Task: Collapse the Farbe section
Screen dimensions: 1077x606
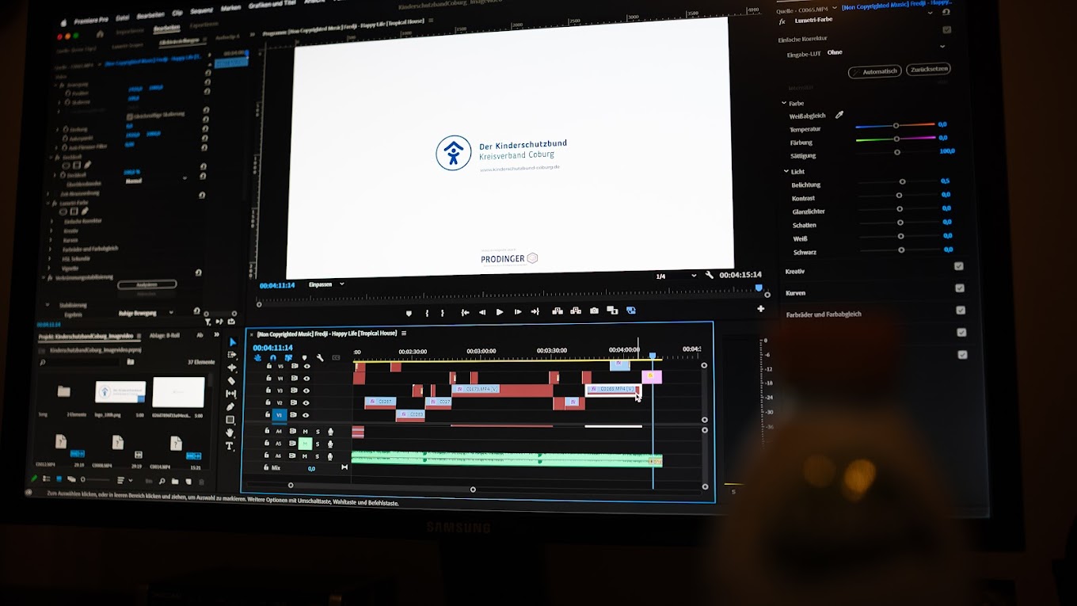Action: [784, 103]
